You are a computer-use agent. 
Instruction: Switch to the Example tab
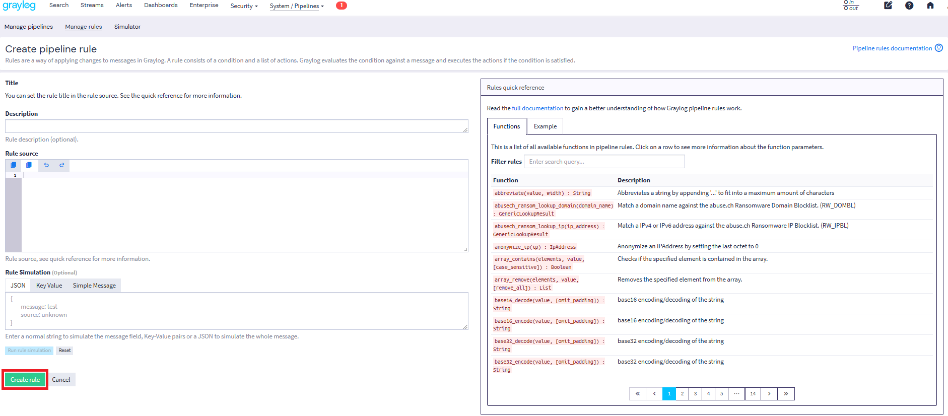(545, 126)
